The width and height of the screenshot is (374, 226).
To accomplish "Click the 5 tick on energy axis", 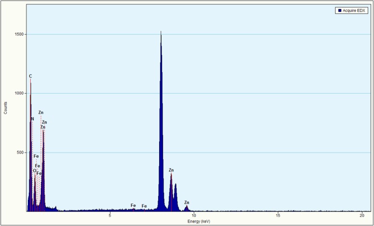I will [x=110, y=216].
